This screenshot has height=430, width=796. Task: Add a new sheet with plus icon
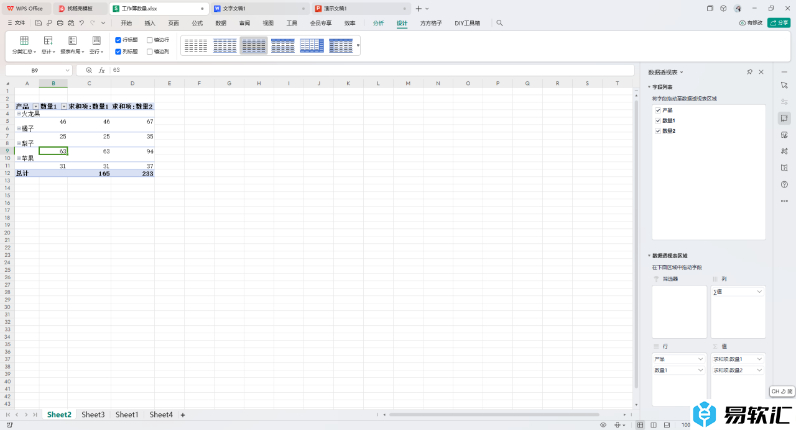point(183,414)
